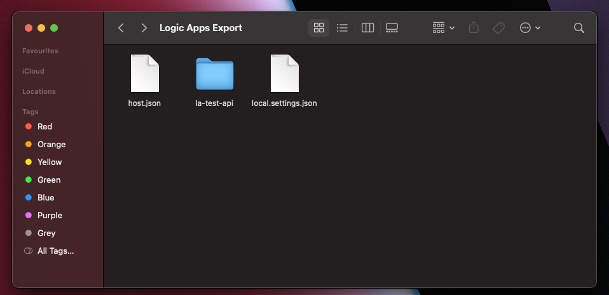Select the la-test-api folder icon
This screenshot has height=295, width=609.
point(214,74)
